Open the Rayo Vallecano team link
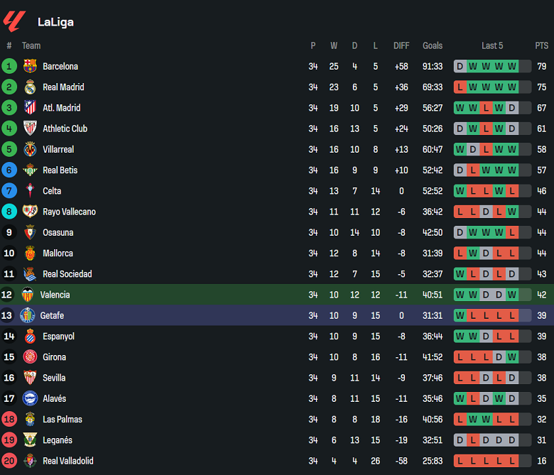554x475 pixels. [69, 212]
